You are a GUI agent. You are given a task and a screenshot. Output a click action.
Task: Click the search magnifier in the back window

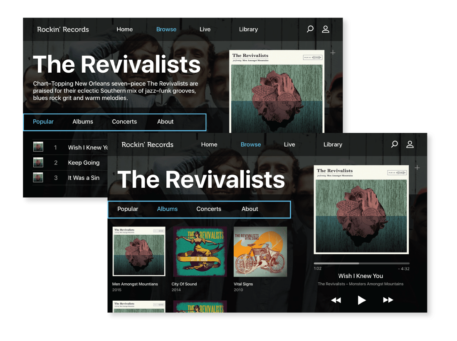point(310,29)
